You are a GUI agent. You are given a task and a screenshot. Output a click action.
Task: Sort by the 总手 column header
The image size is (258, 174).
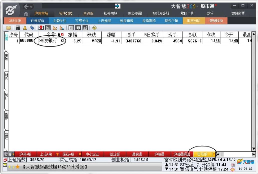tap(132, 35)
